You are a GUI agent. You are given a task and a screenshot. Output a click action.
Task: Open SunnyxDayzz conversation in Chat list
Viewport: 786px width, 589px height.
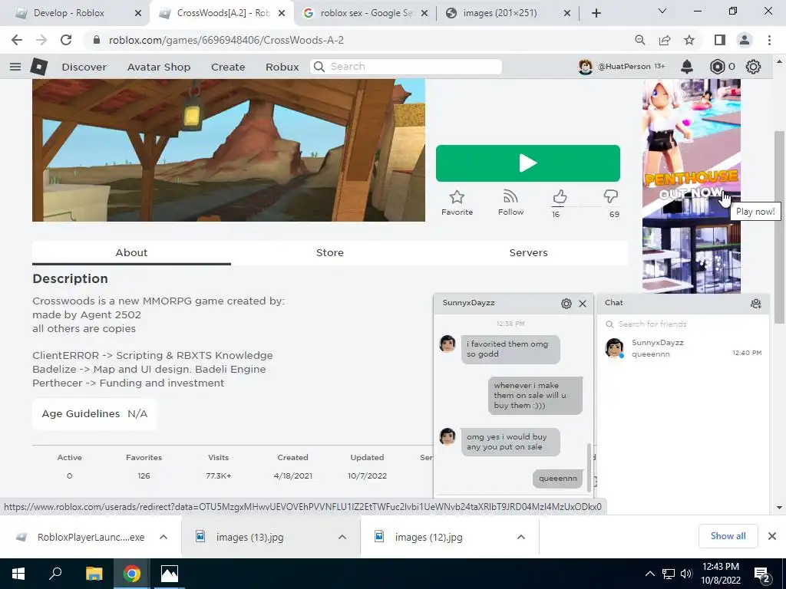(682, 348)
